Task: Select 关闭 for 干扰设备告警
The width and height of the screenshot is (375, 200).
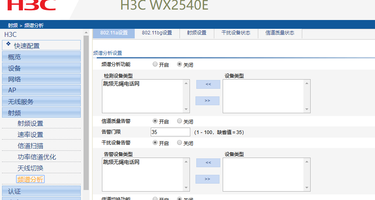Action: point(180,142)
